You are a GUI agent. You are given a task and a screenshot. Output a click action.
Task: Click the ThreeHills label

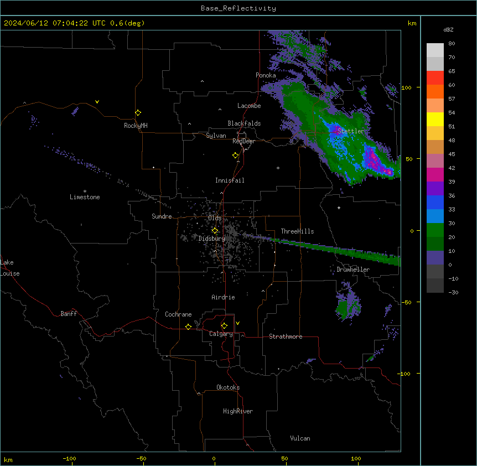297,231
